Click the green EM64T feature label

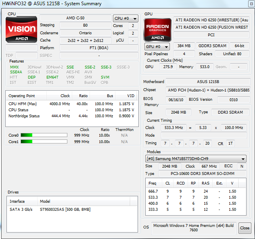52,77
